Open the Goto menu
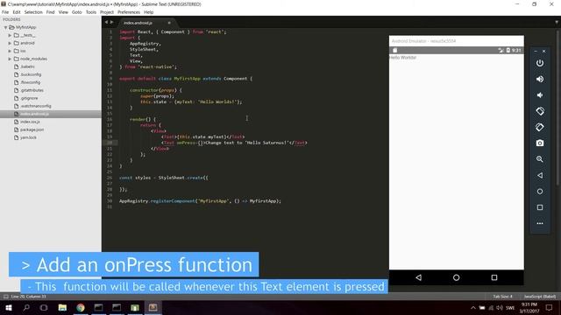This screenshot has height=315, width=561. [x=77, y=12]
